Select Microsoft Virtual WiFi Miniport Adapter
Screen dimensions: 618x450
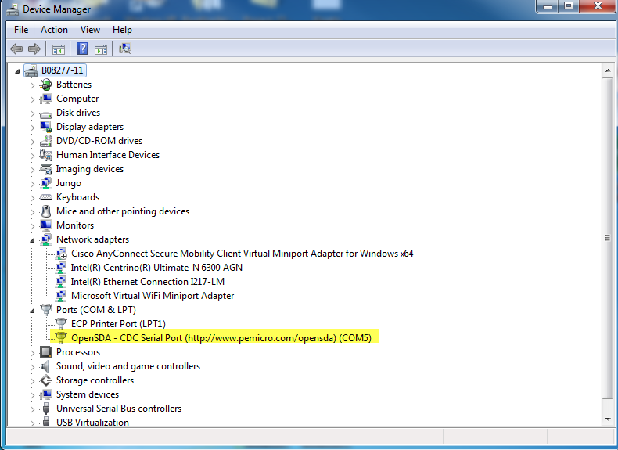click(x=153, y=296)
